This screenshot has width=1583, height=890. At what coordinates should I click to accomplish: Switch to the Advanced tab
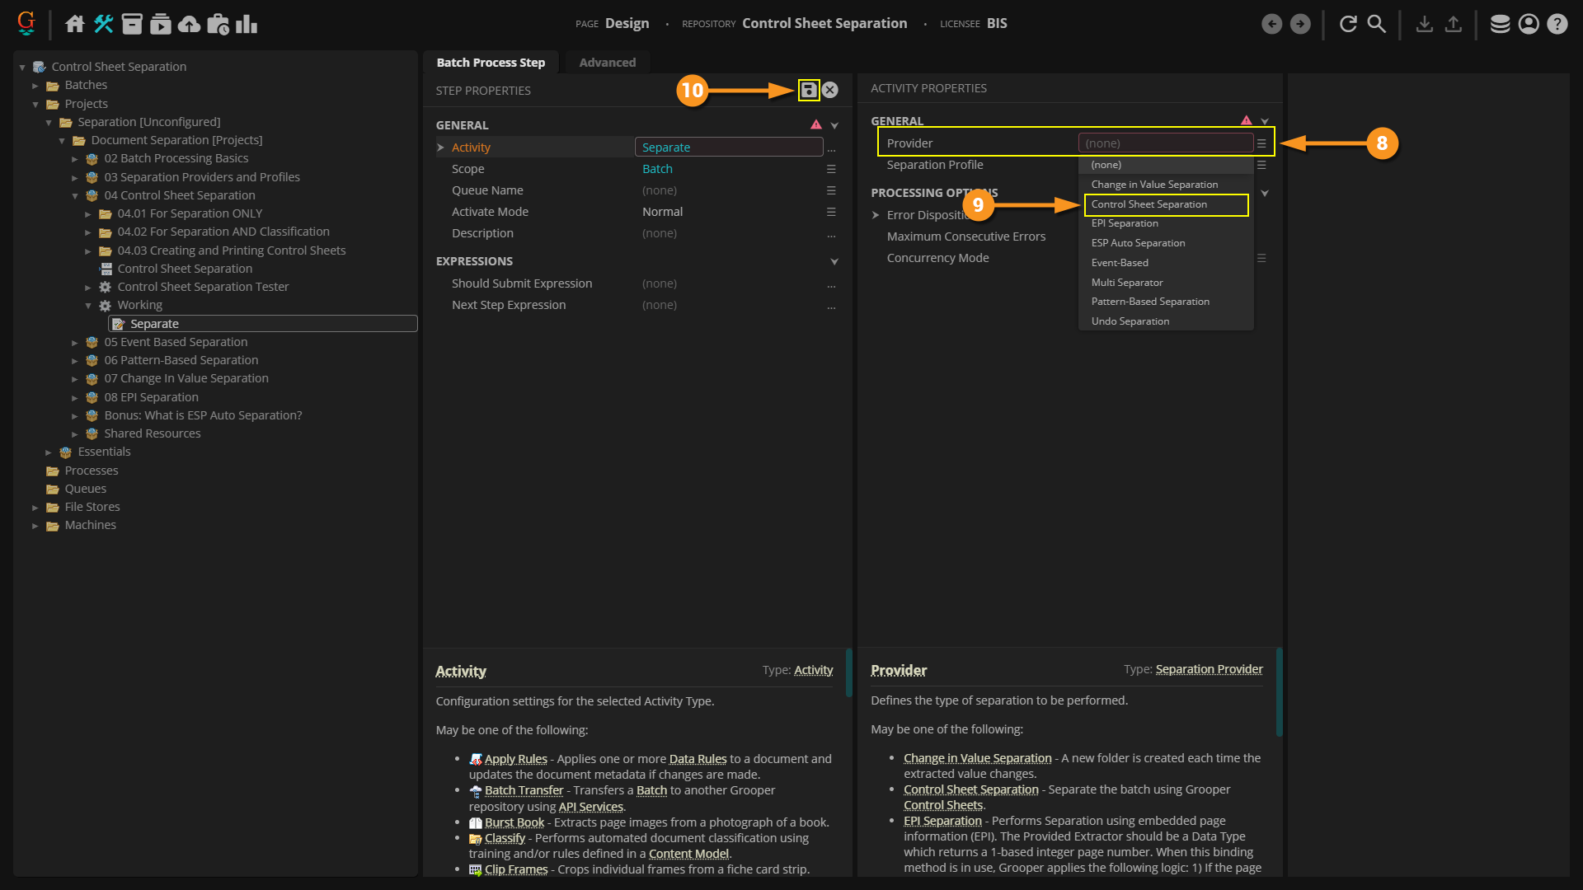[x=607, y=63]
